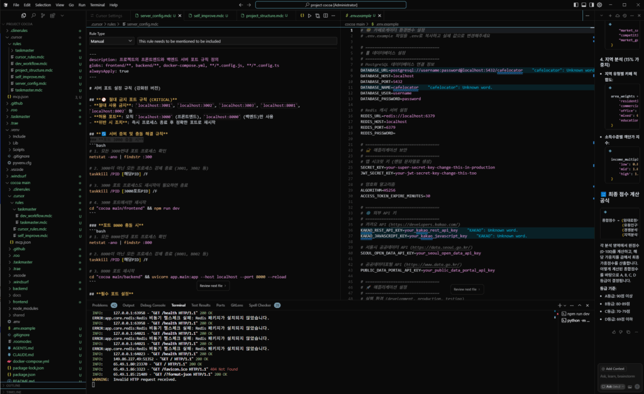This screenshot has width=644, height=394.
Task: Switch to the self_improve.mdc editor tab
Action: pyautogui.click(x=209, y=16)
